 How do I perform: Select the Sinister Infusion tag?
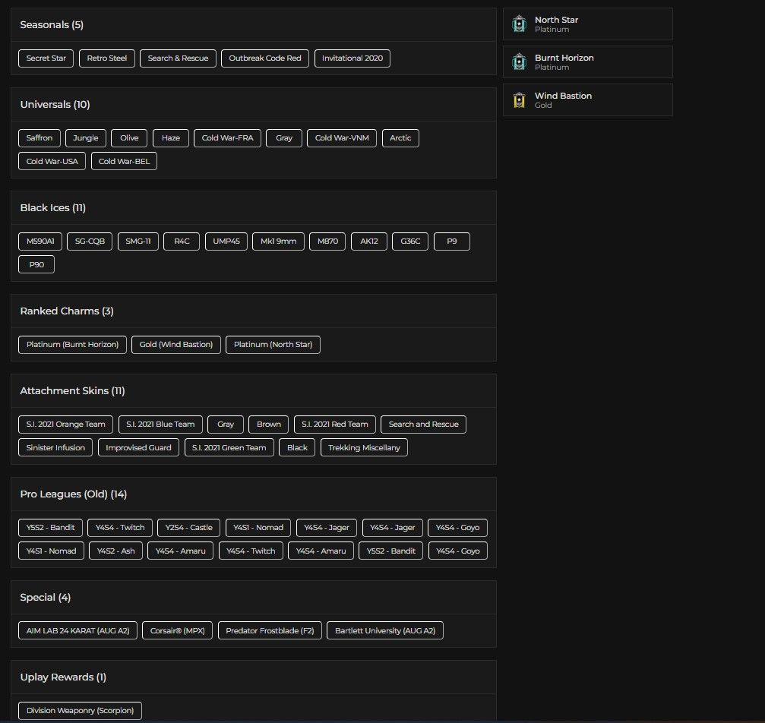point(55,448)
